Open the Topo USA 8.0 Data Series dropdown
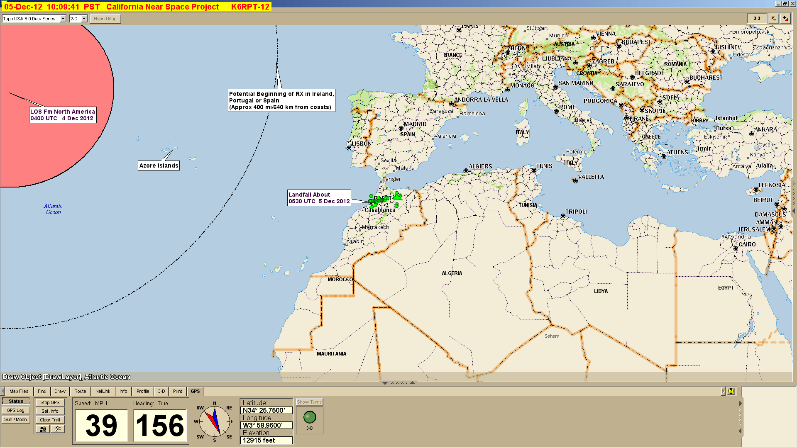 click(x=63, y=19)
